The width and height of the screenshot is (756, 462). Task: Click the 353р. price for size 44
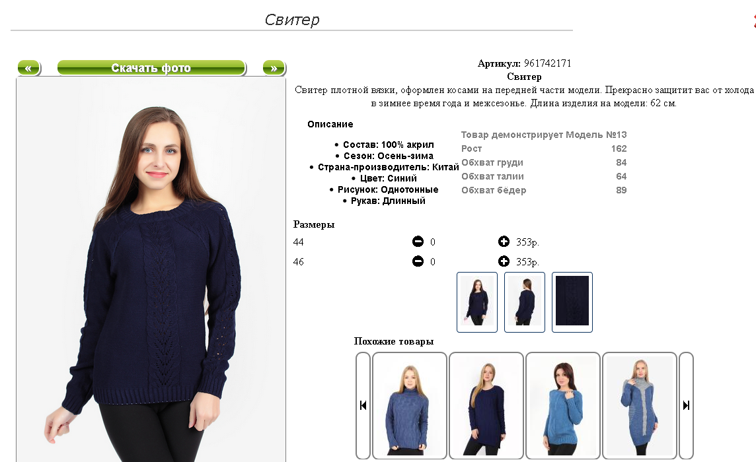tap(527, 242)
